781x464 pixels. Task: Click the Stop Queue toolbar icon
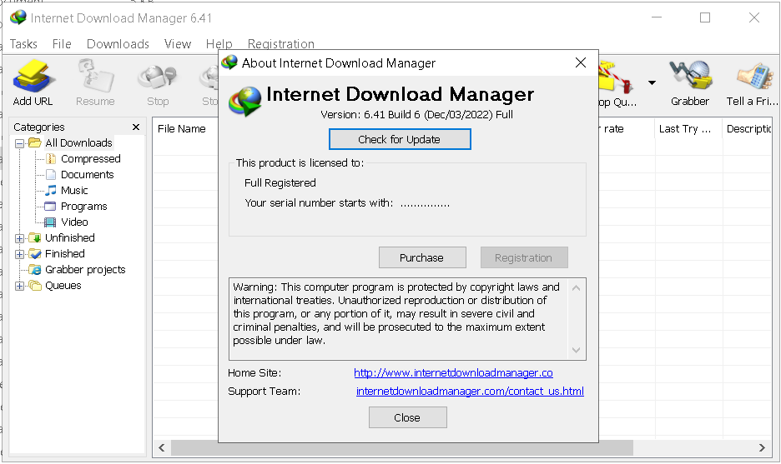(x=616, y=77)
